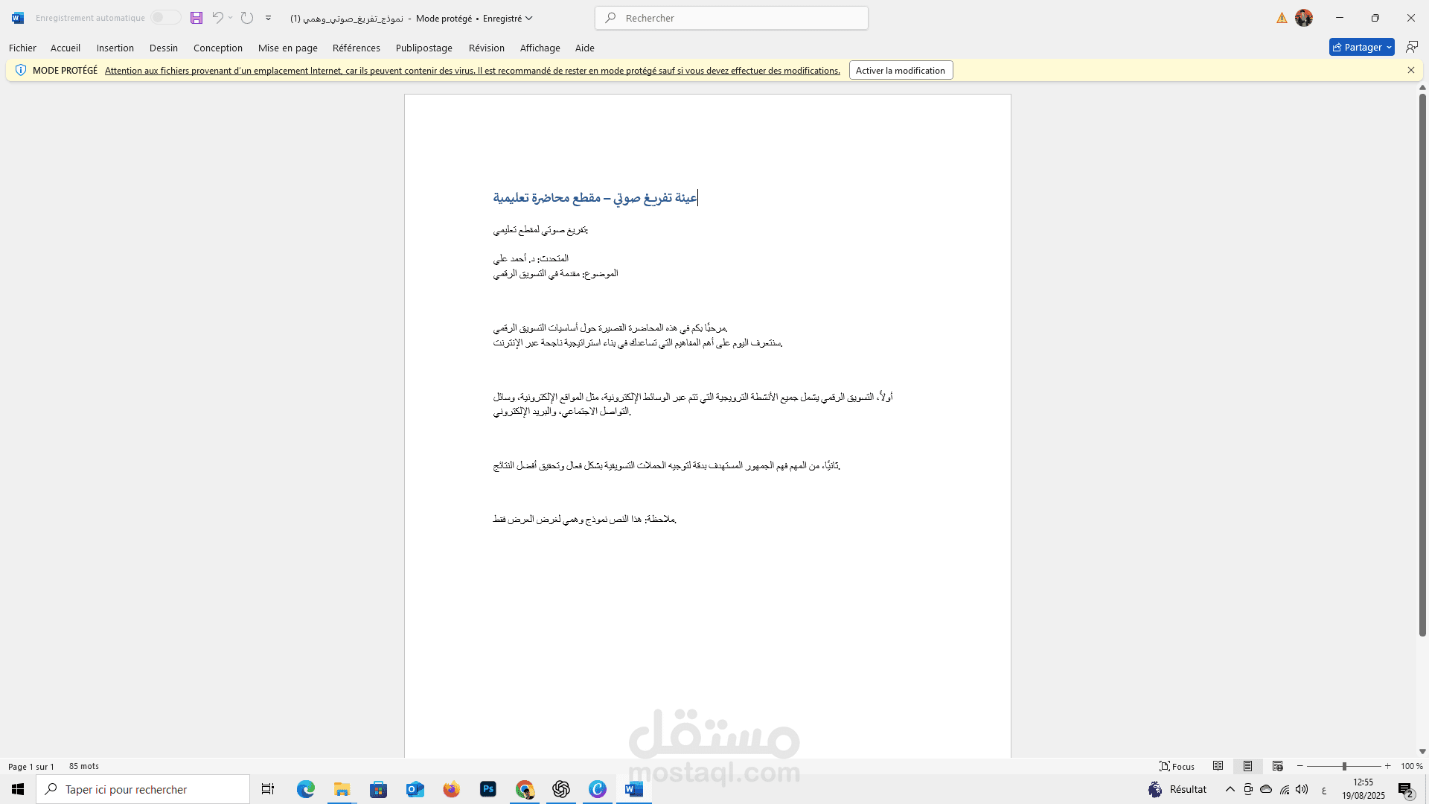The height and width of the screenshot is (804, 1429).
Task: Switch to the Accueil tab
Action: [65, 48]
